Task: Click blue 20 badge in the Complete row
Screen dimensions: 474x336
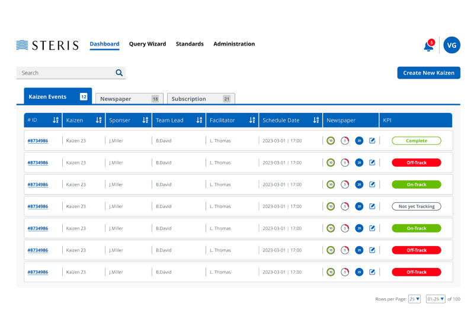Action: click(359, 141)
